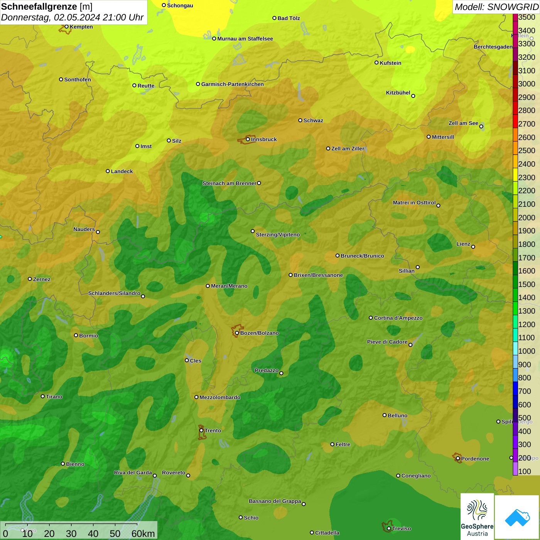Click the Sillian location dot
The width and height of the screenshot is (540, 540).
click(x=418, y=267)
